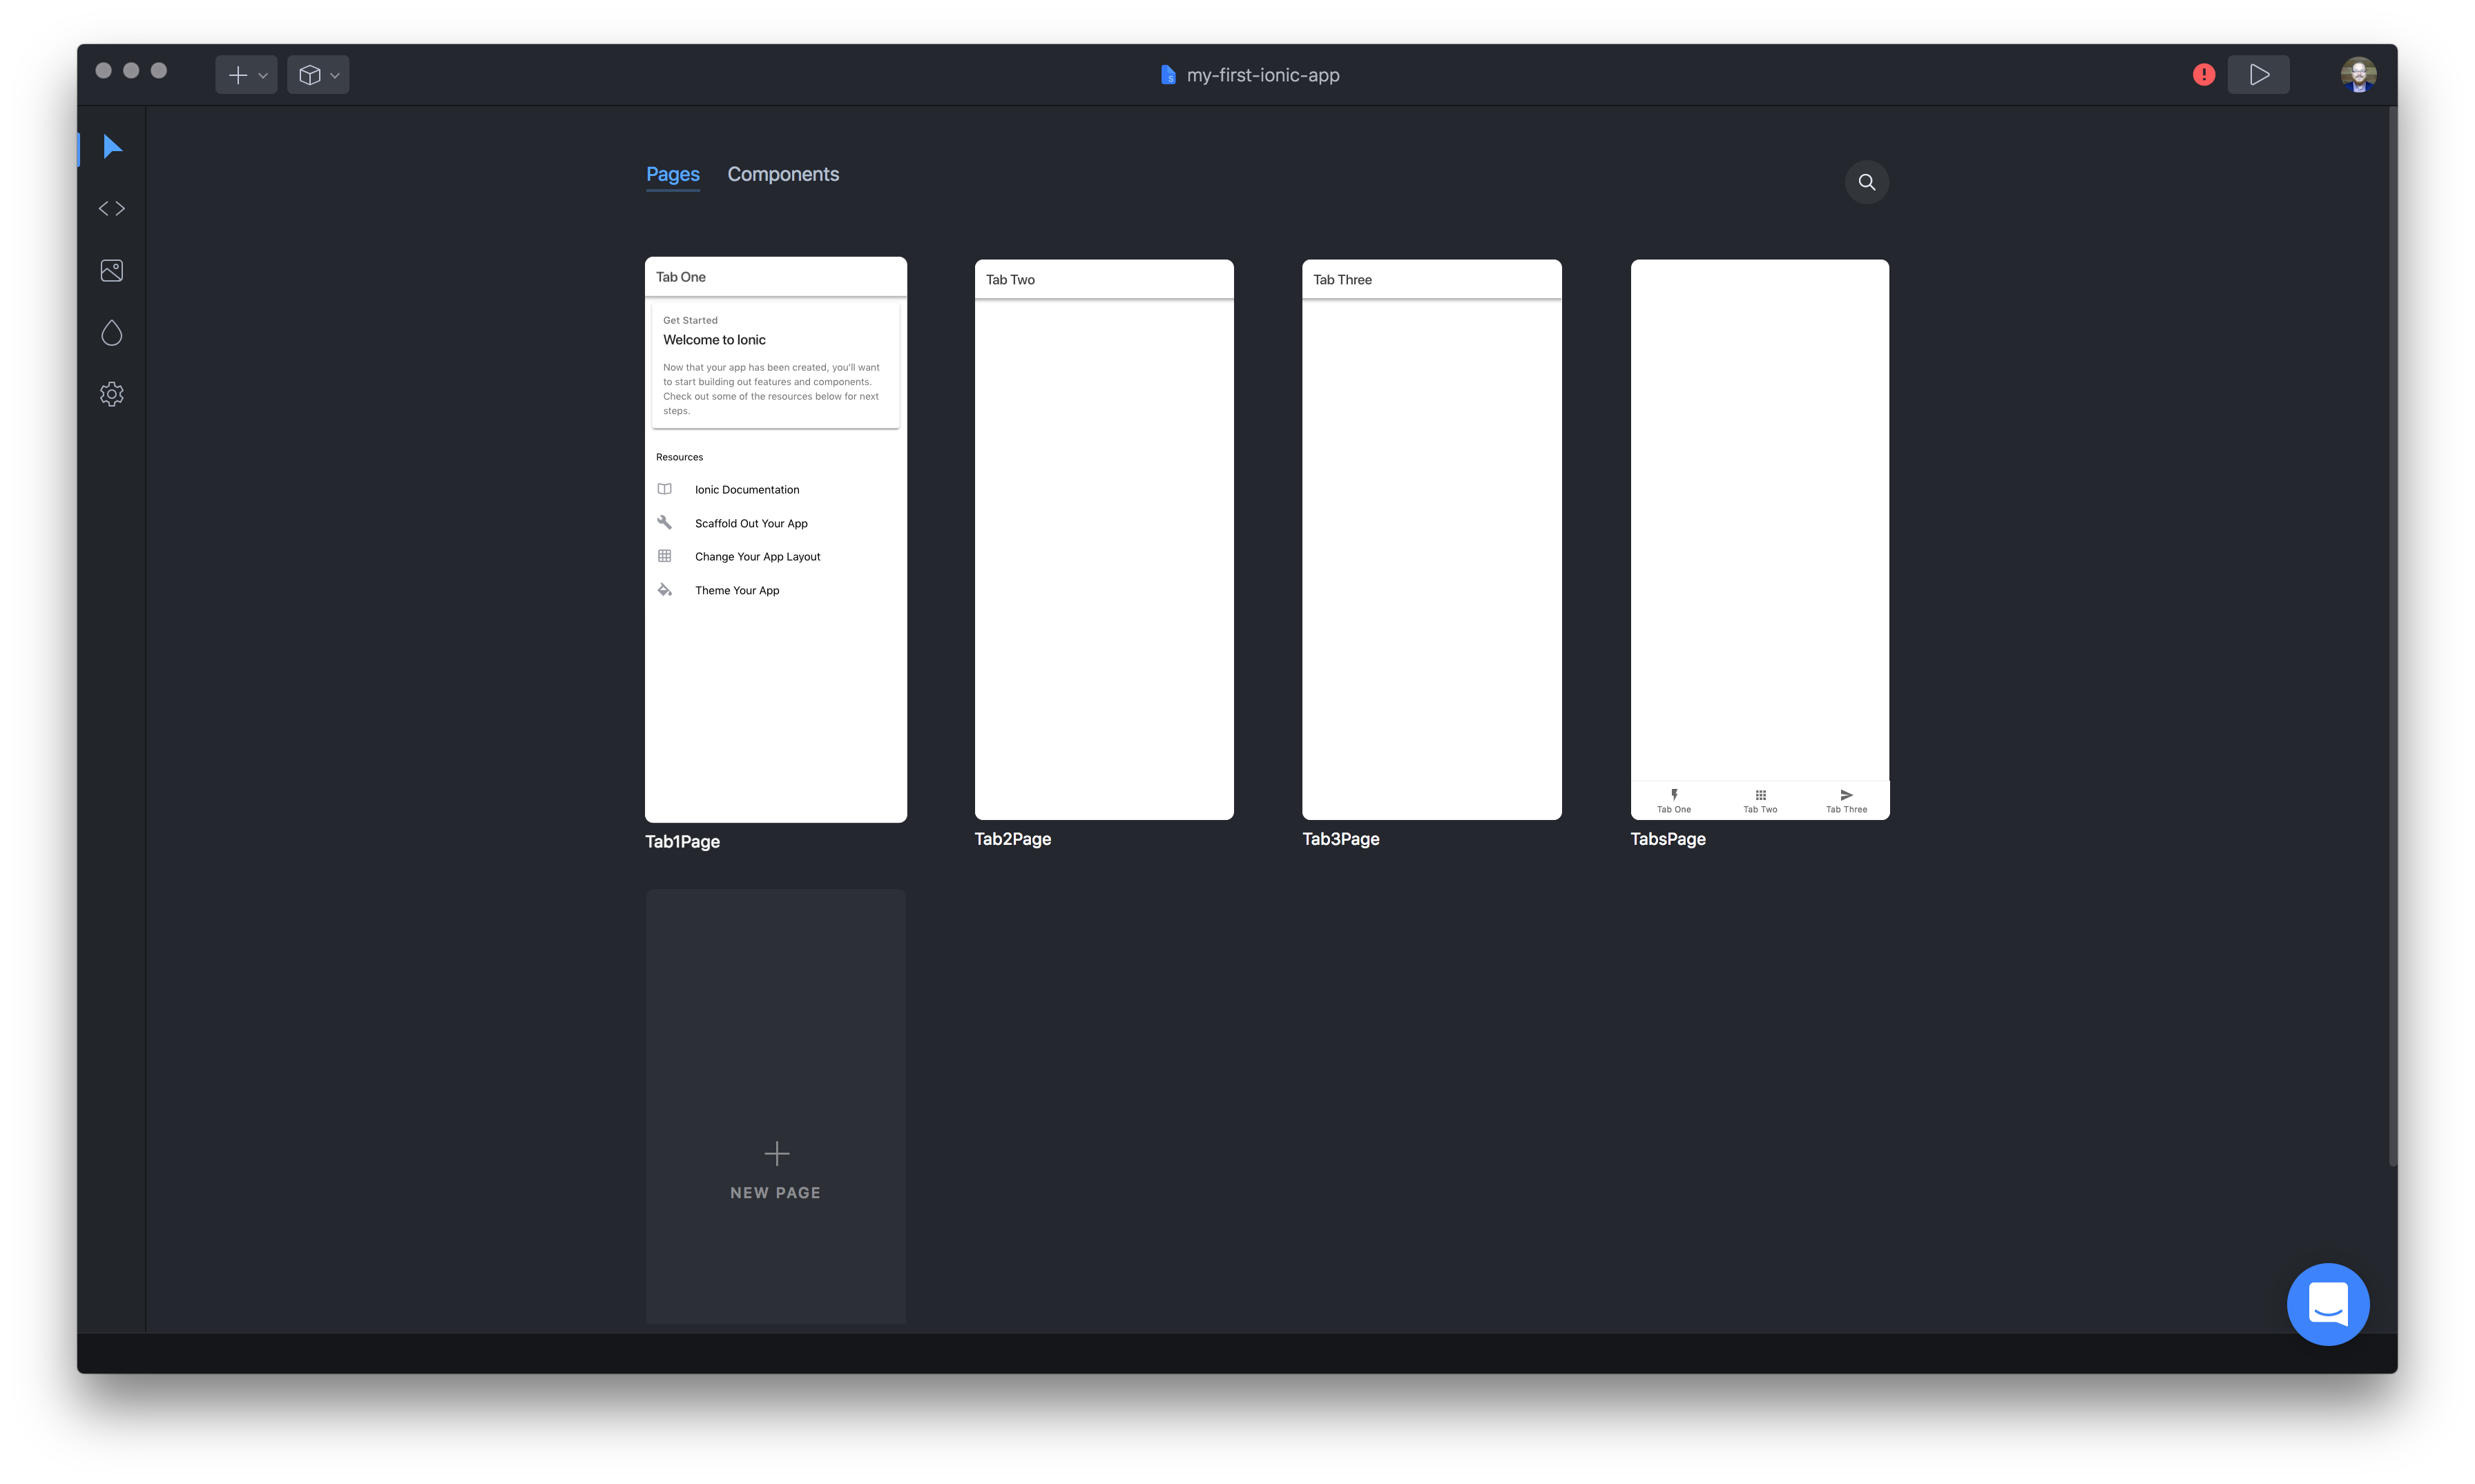Run the app preview with the play button
Screen dimensions: 2475x1484
[2258, 74]
